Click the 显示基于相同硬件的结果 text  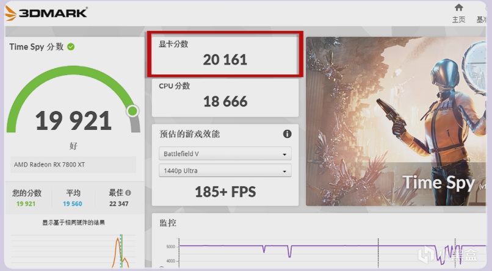click(x=73, y=223)
